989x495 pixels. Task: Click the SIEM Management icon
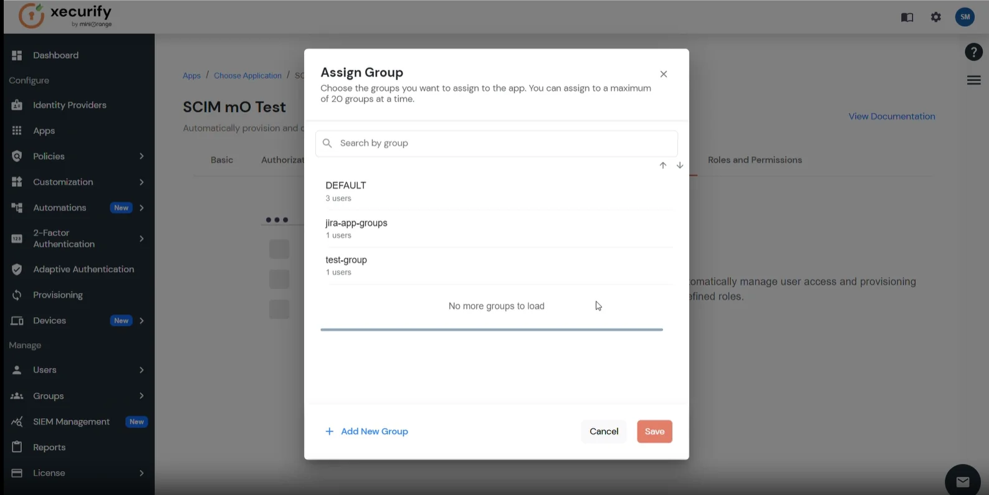pyautogui.click(x=17, y=422)
